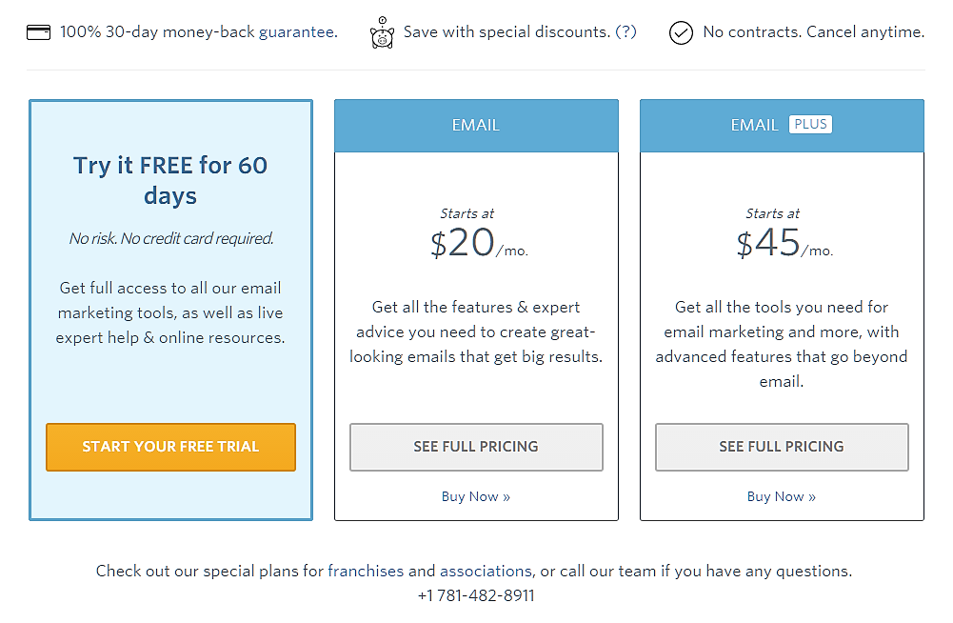Click the No contracts. Cancel anytime text
This screenshot has height=623, width=953.
click(813, 32)
